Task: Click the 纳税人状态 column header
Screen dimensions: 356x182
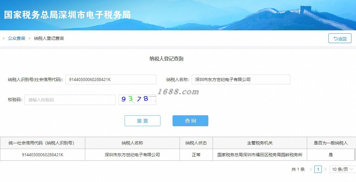Action: (196, 143)
